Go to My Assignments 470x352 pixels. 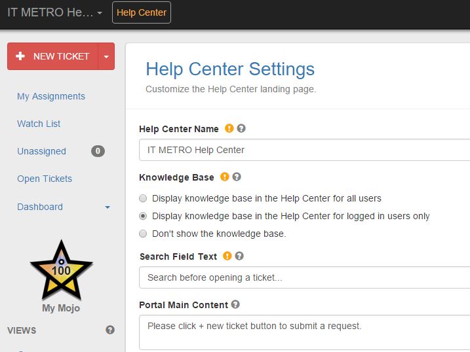(51, 96)
